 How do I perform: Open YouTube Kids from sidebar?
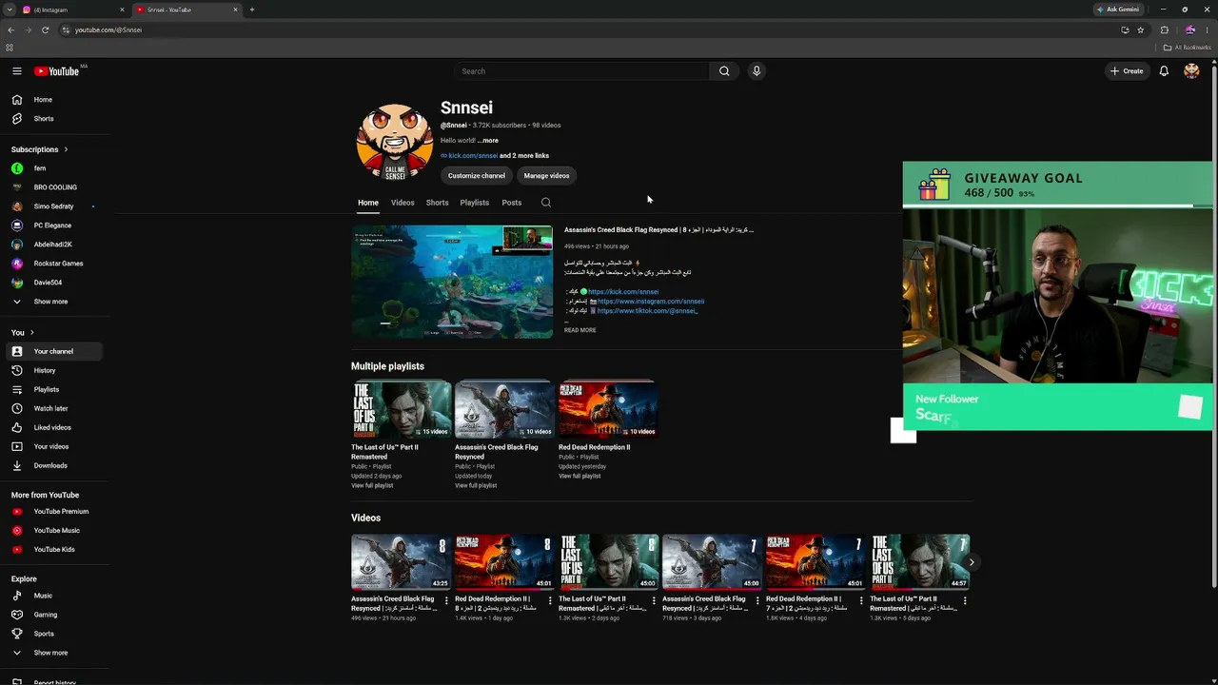[x=53, y=549]
